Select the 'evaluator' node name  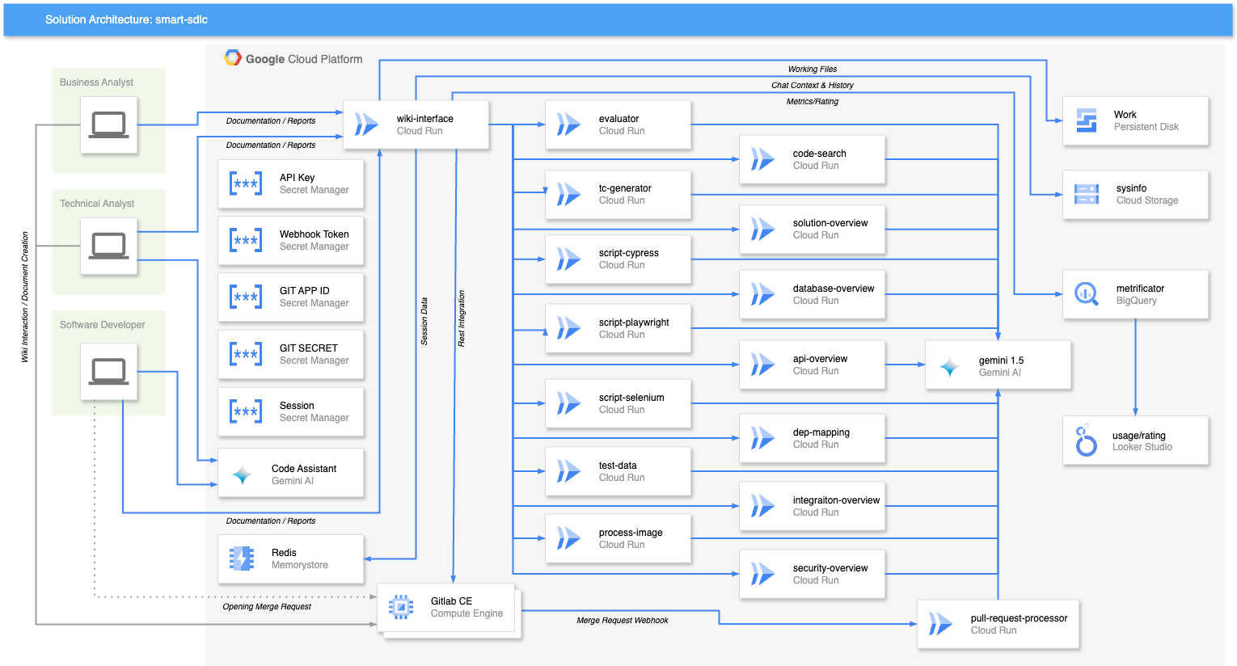619,119
